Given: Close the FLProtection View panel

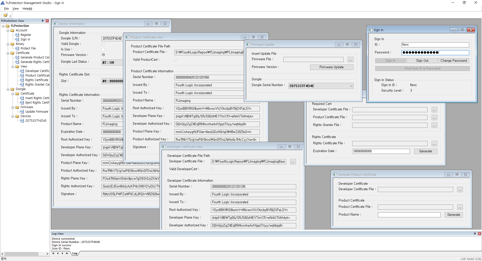Looking at the screenshot, I should (x=47, y=21).
